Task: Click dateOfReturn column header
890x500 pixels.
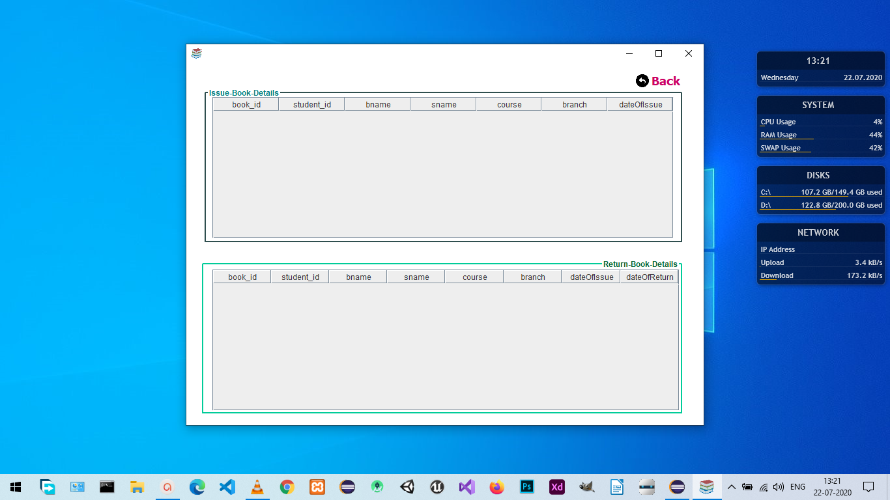Action: 650,277
